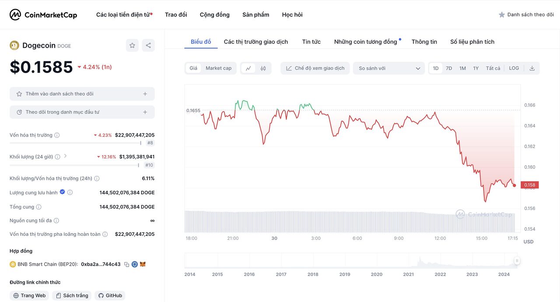Click the Dogecoin coin logo
560x302 pixels.
coord(14,46)
